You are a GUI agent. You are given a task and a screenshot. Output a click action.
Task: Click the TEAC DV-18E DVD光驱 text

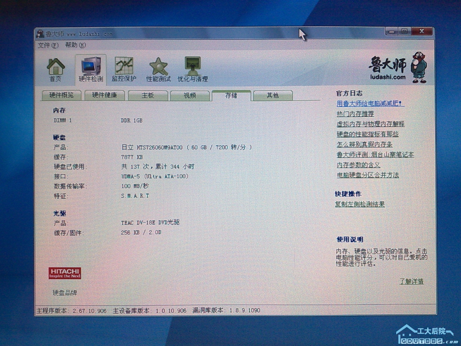click(150, 223)
